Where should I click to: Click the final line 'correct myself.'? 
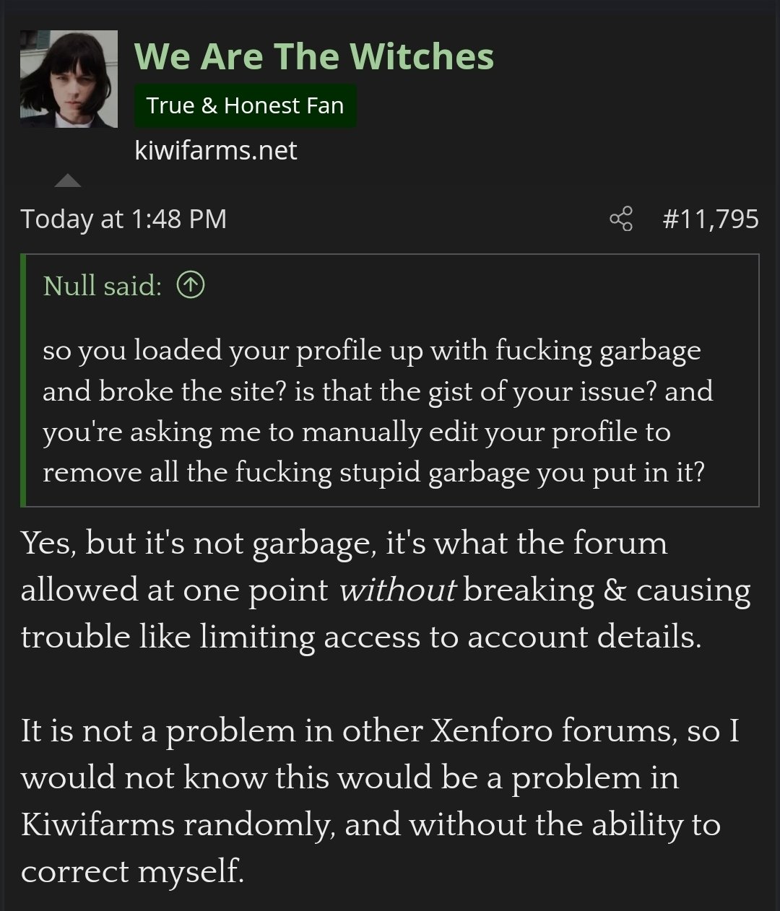[x=132, y=872]
